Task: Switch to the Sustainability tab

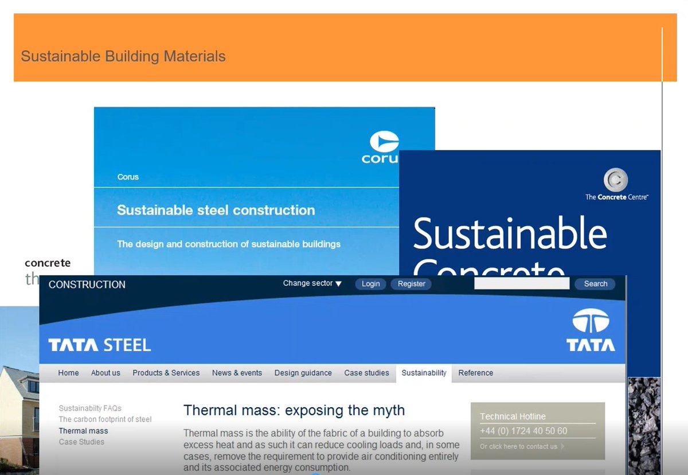Action: tap(424, 373)
